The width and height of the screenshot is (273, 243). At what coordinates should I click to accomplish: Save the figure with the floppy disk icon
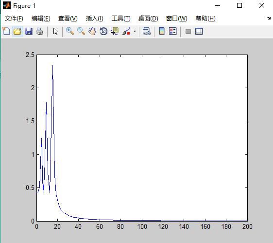[29, 32]
